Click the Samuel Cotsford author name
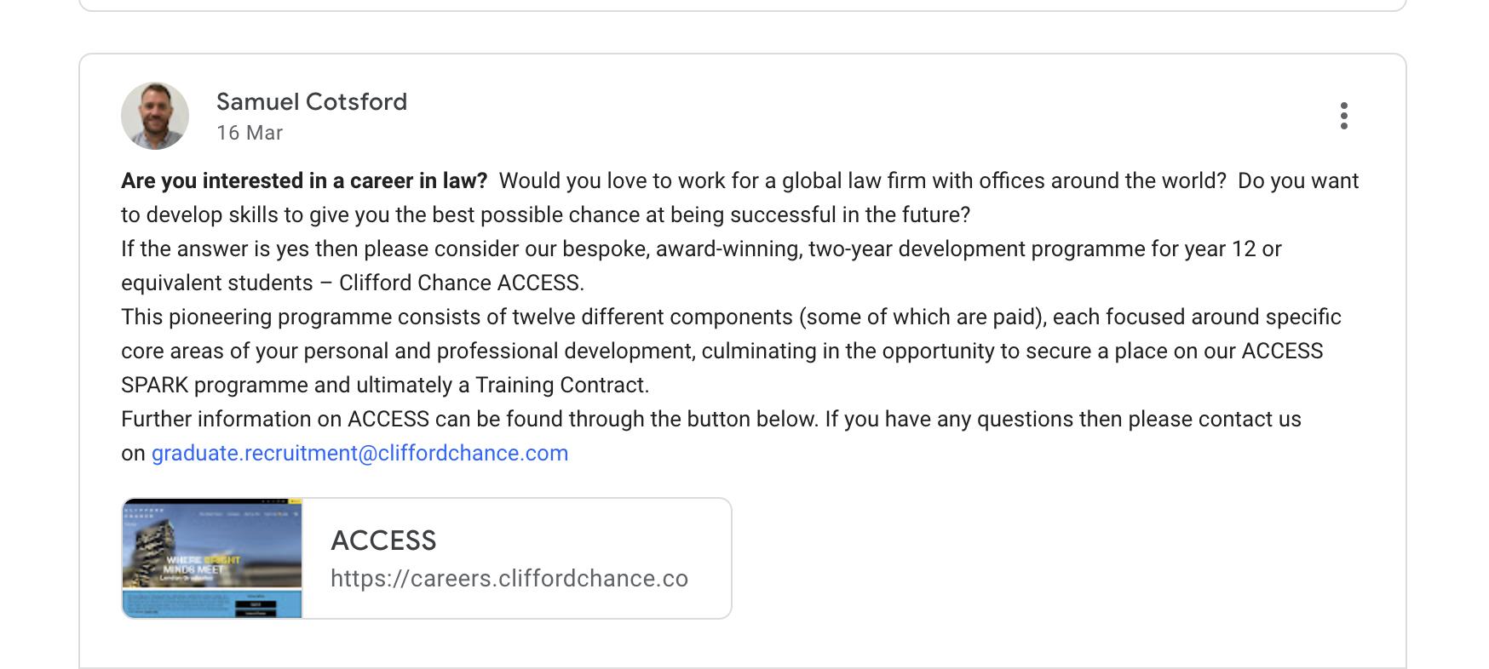1489x669 pixels. (x=312, y=102)
